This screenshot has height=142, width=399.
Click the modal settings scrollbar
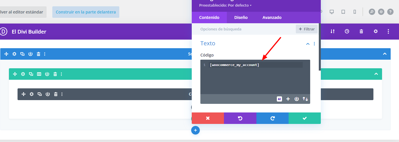click(x=320, y=47)
